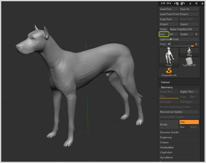Expand the EdgeLoop section
The image size is (206, 163).
click(166, 137)
